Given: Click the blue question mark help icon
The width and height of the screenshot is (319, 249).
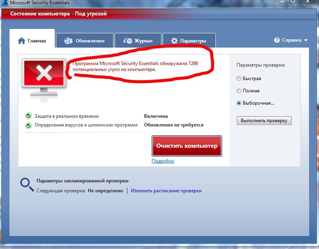Looking at the screenshot, I should click(277, 40).
